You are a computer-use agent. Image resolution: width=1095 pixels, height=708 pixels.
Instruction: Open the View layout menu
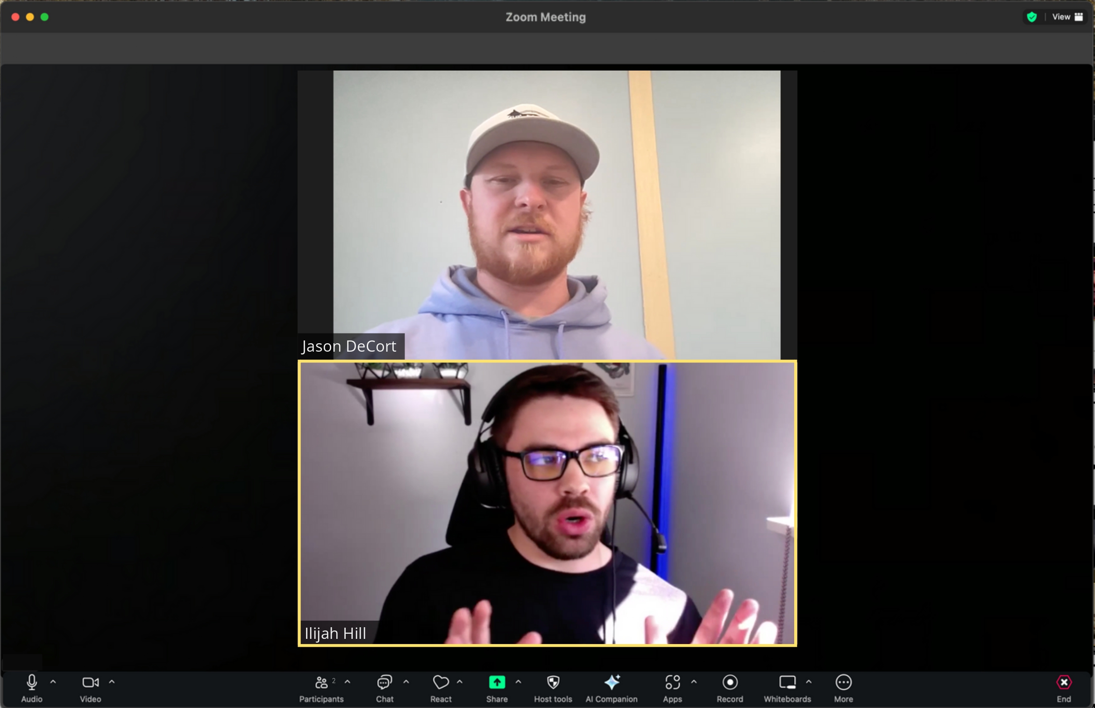click(x=1067, y=17)
